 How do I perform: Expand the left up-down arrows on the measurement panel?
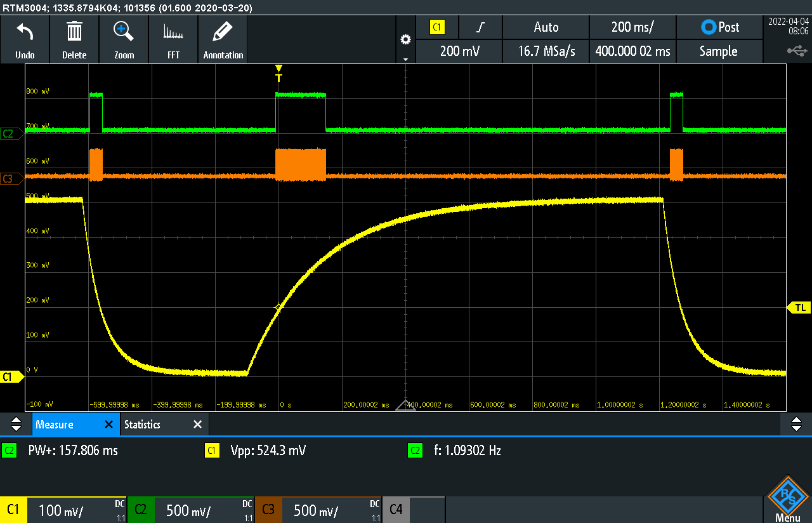click(16, 424)
